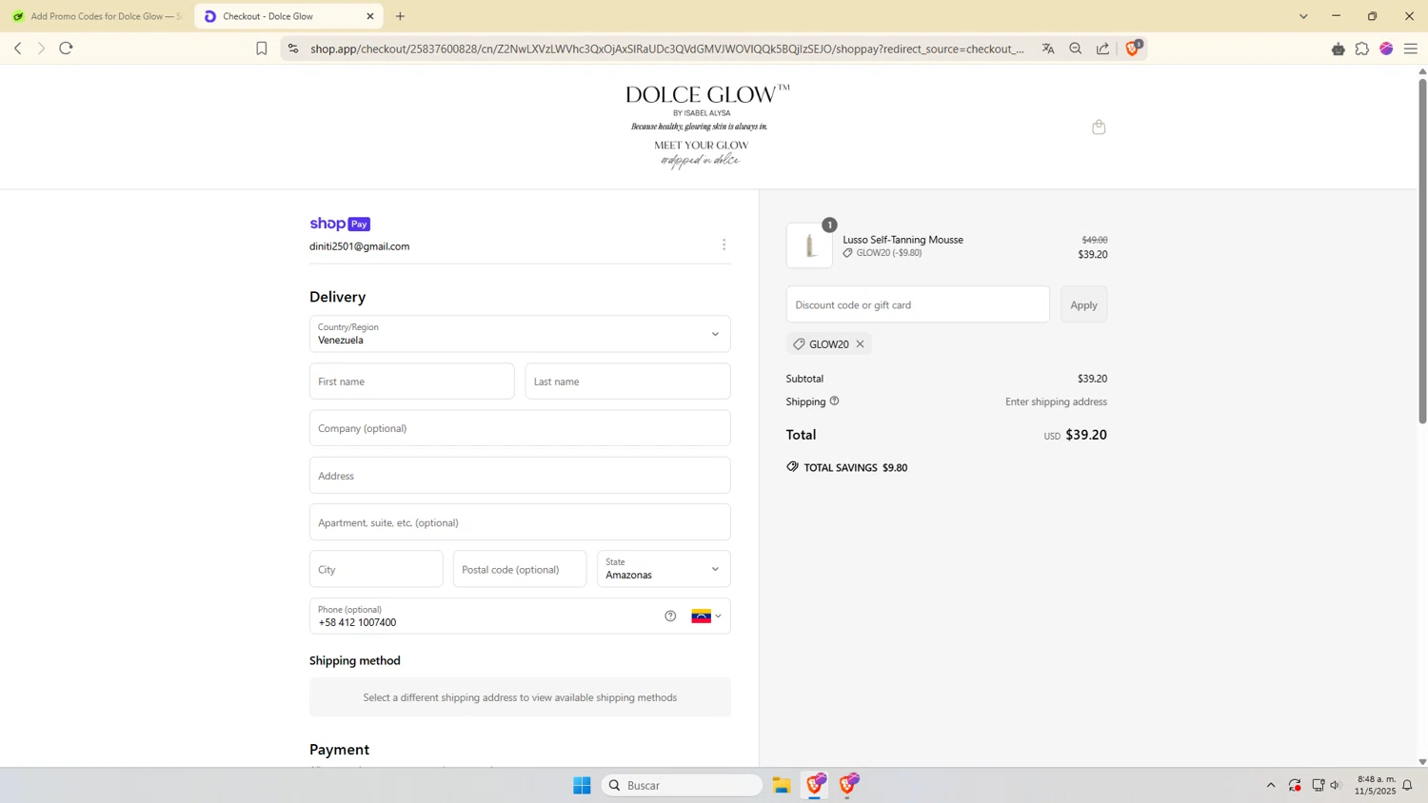Remove the GLOW20 discount code
Screen dimensions: 1428x803
pos(860,344)
